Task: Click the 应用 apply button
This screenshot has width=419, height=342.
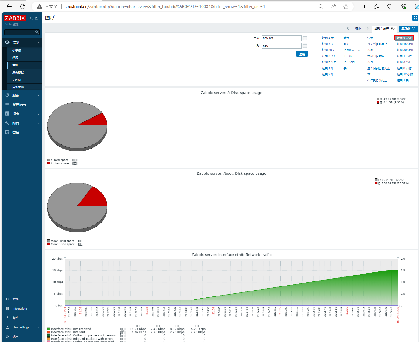Action: point(302,54)
